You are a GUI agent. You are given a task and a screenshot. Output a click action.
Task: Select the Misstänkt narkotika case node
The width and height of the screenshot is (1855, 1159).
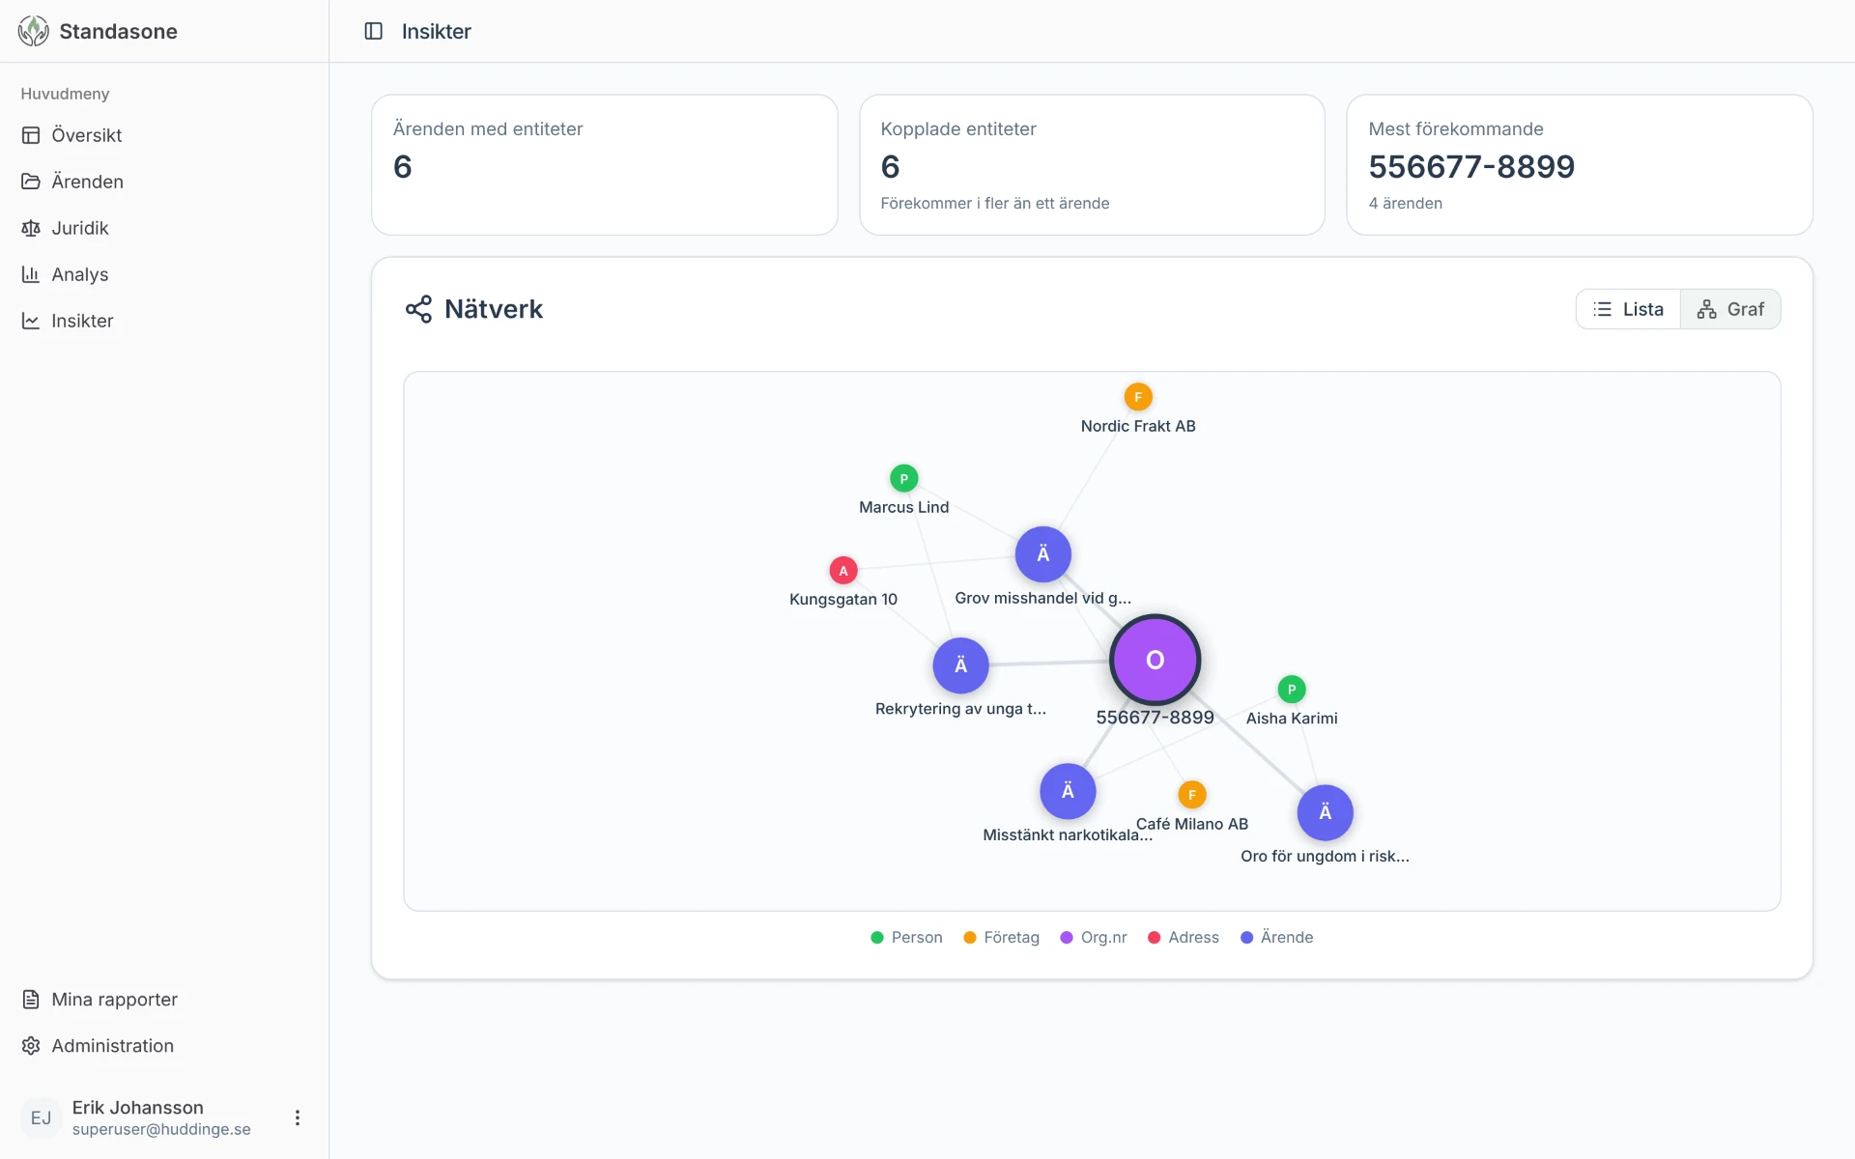click(1068, 791)
